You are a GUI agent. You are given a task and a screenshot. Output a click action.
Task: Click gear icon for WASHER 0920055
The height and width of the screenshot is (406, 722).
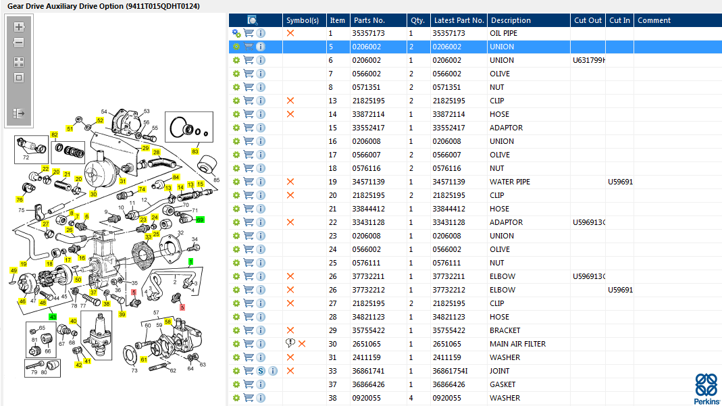(236, 398)
